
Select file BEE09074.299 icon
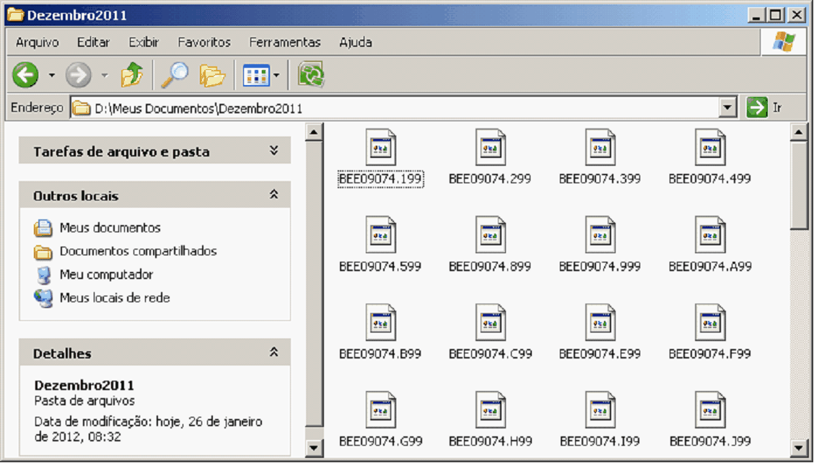pyautogui.click(x=490, y=147)
